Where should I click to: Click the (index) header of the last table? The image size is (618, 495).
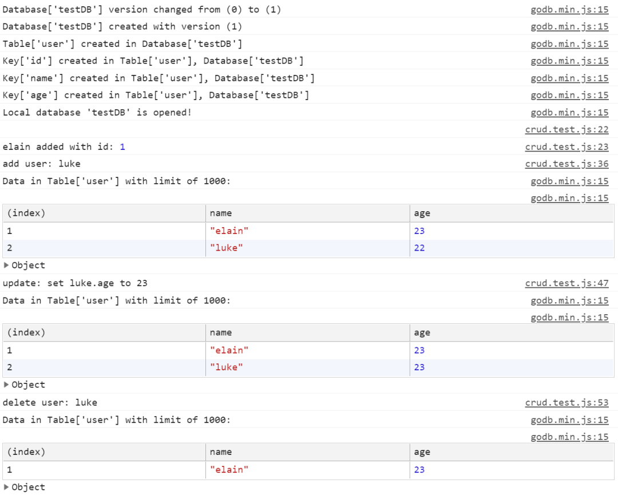pos(26,452)
